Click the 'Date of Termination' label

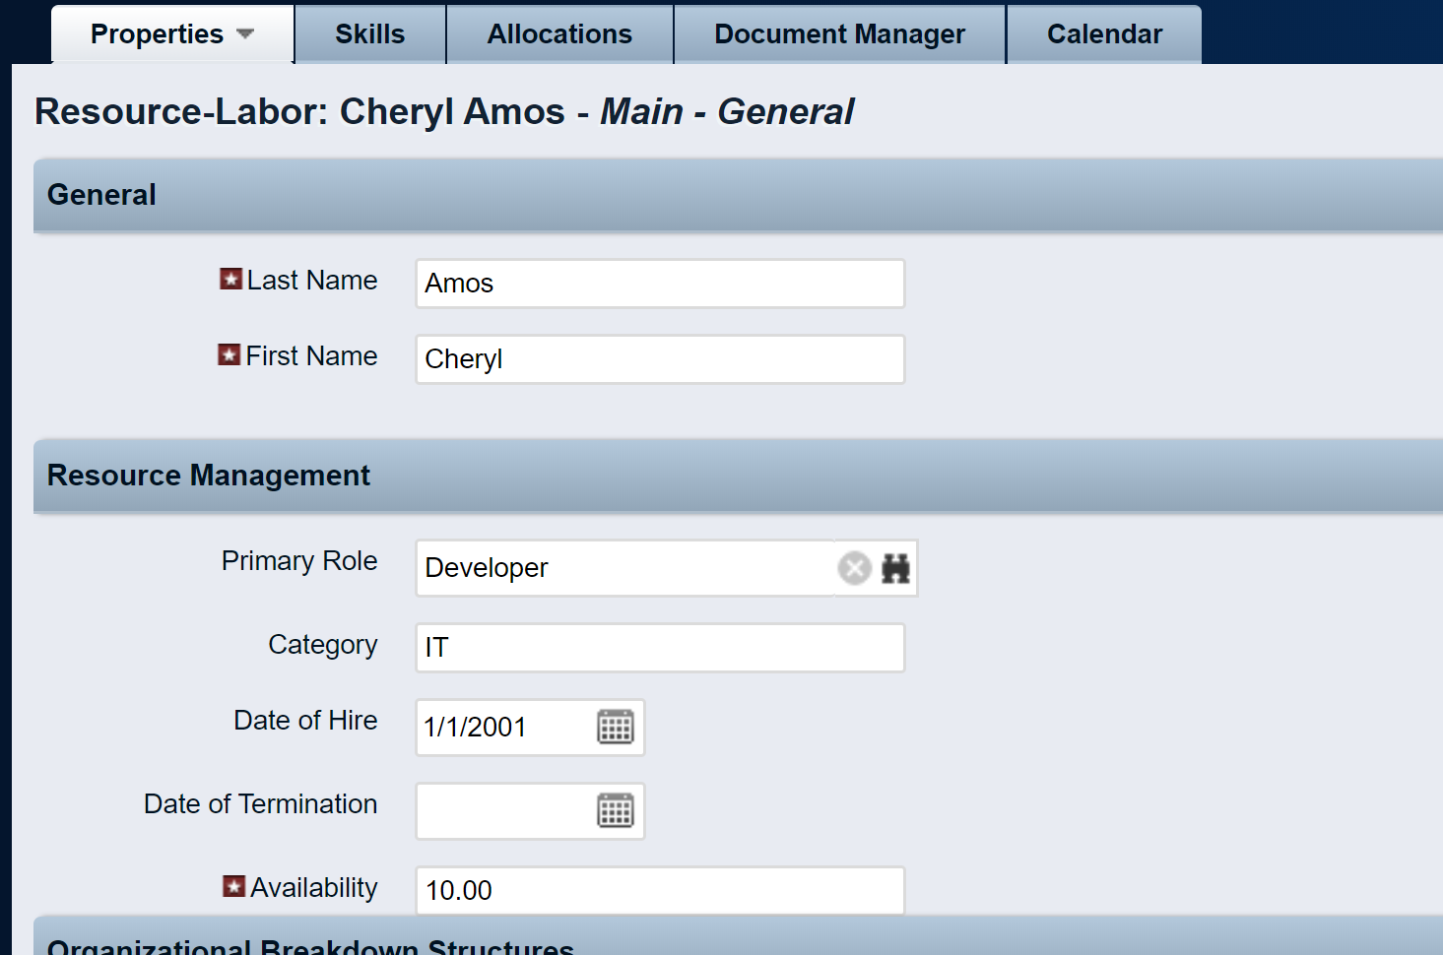pyautogui.click(x=261, y=804)
